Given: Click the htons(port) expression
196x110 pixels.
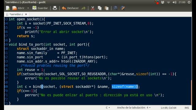Looking at the screenshot, I should [x=95, y=57].
